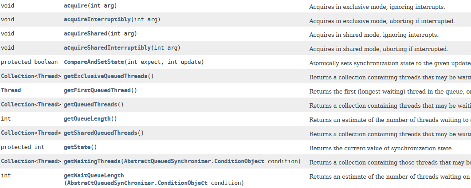
Task: Open getExclusiveQueuedThreads method link
Action: (106, 76)
